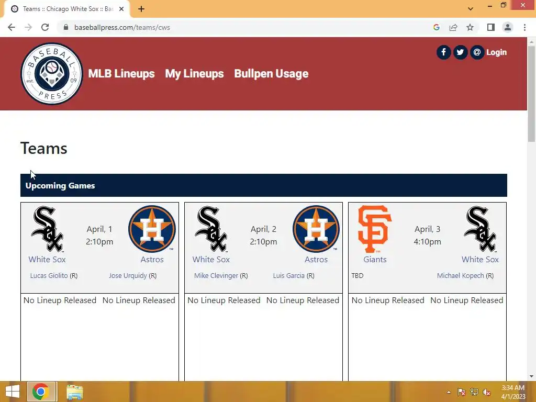Image resolution: width=536 pixels, height=402 pixels.
Task: Click the 'April, 1' game date
Action: (99, 229)
